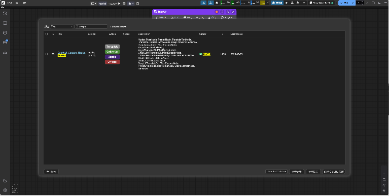Open the ComfyUI_Custom_Nodes title link

coord(72,54)
